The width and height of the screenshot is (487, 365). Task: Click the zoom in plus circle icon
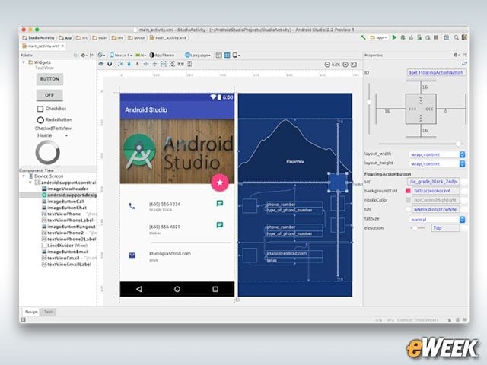[x=345, y=65]
